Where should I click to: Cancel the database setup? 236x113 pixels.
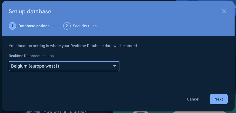click(193, 99)
